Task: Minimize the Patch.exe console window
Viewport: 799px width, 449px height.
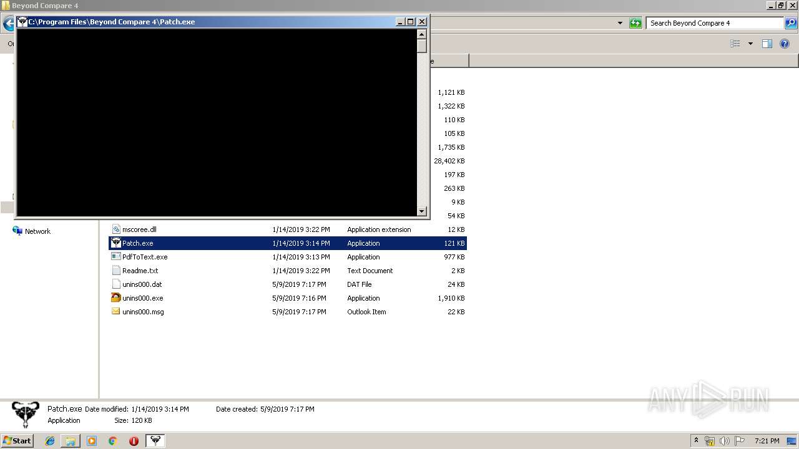Action: [400, 22]
